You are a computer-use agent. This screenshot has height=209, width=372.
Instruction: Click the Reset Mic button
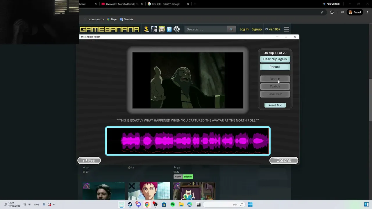(x=275, y=105)
